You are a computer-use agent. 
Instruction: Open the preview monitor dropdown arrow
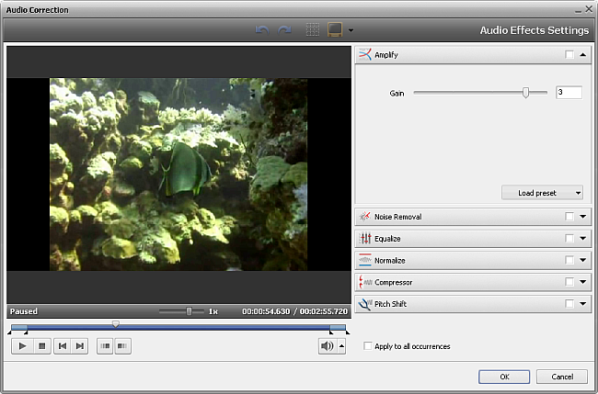(351, 30)
